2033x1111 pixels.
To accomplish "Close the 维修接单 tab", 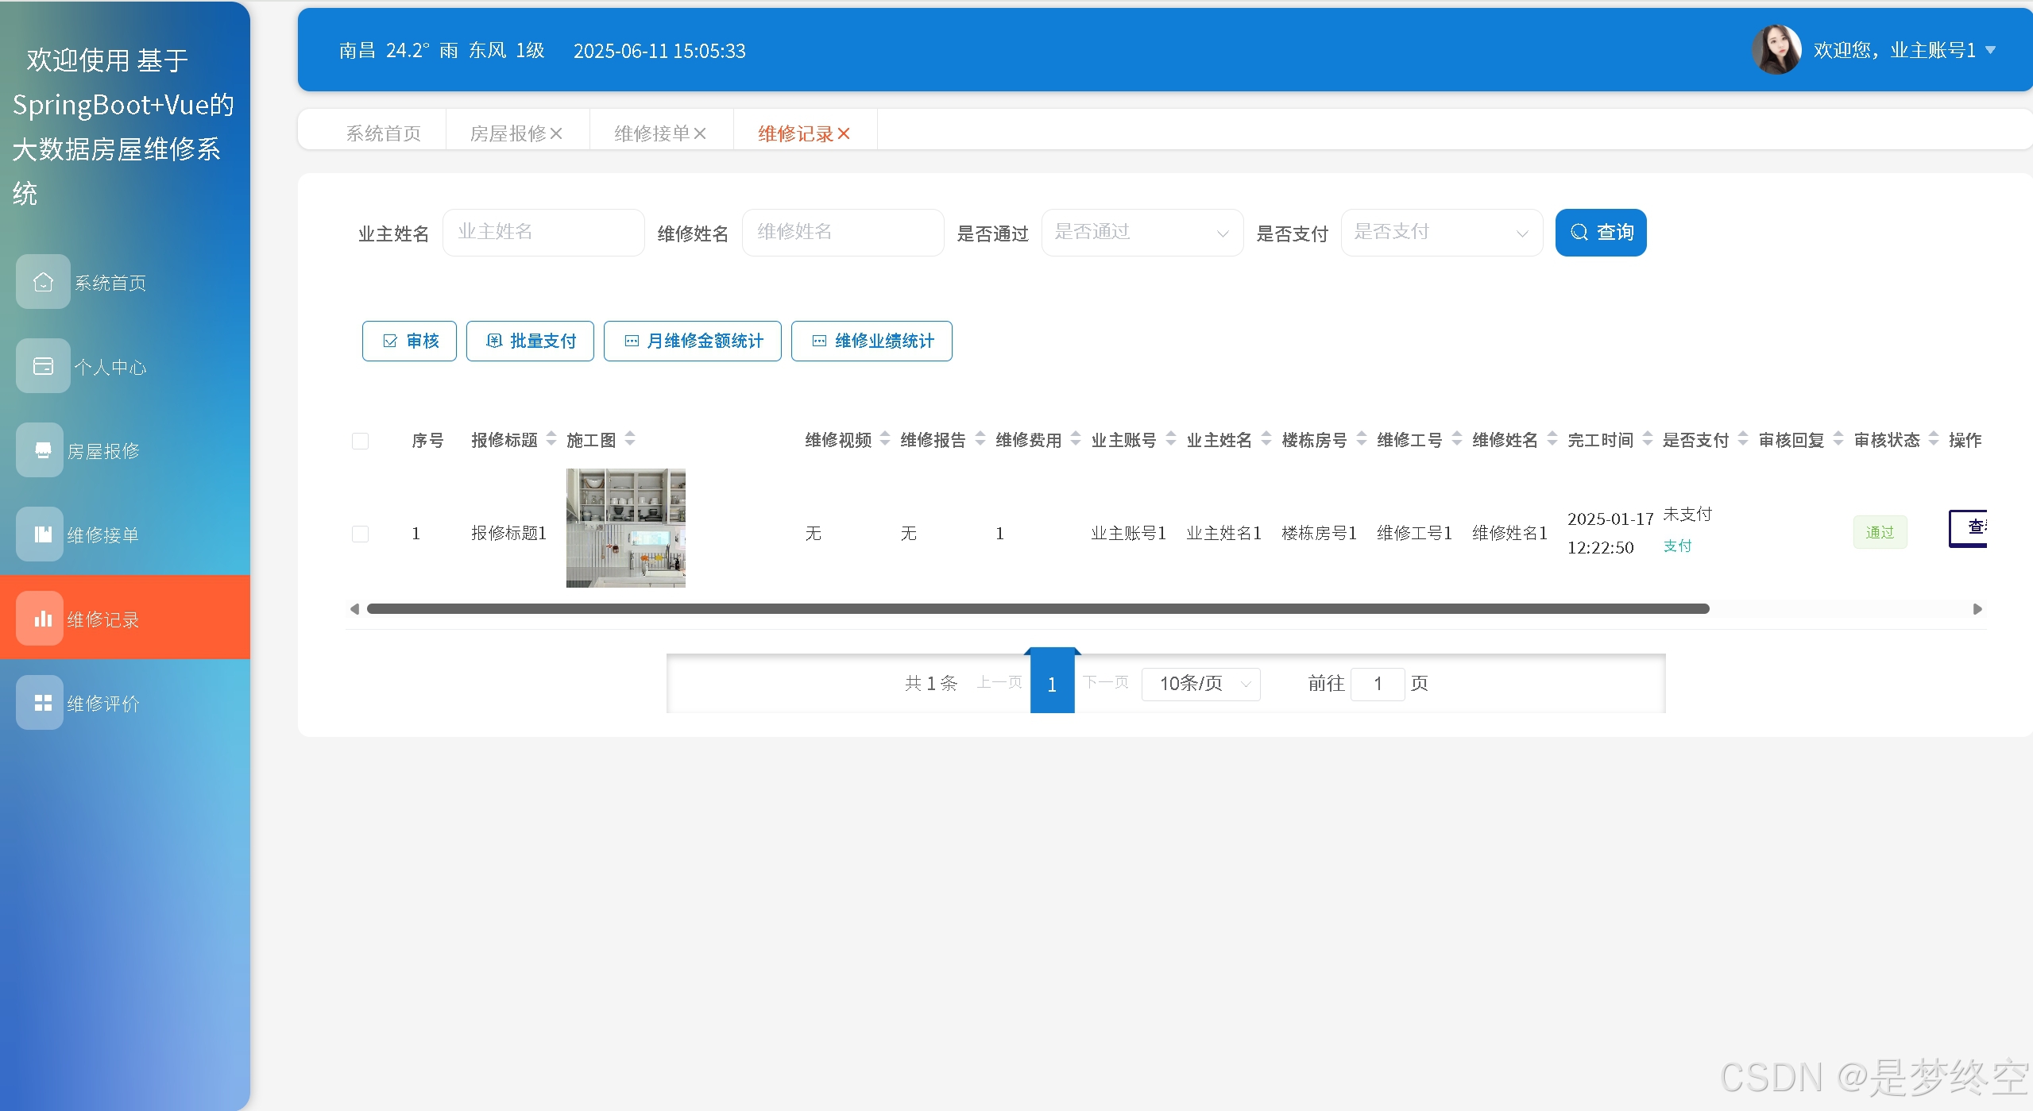I will 700,133.
